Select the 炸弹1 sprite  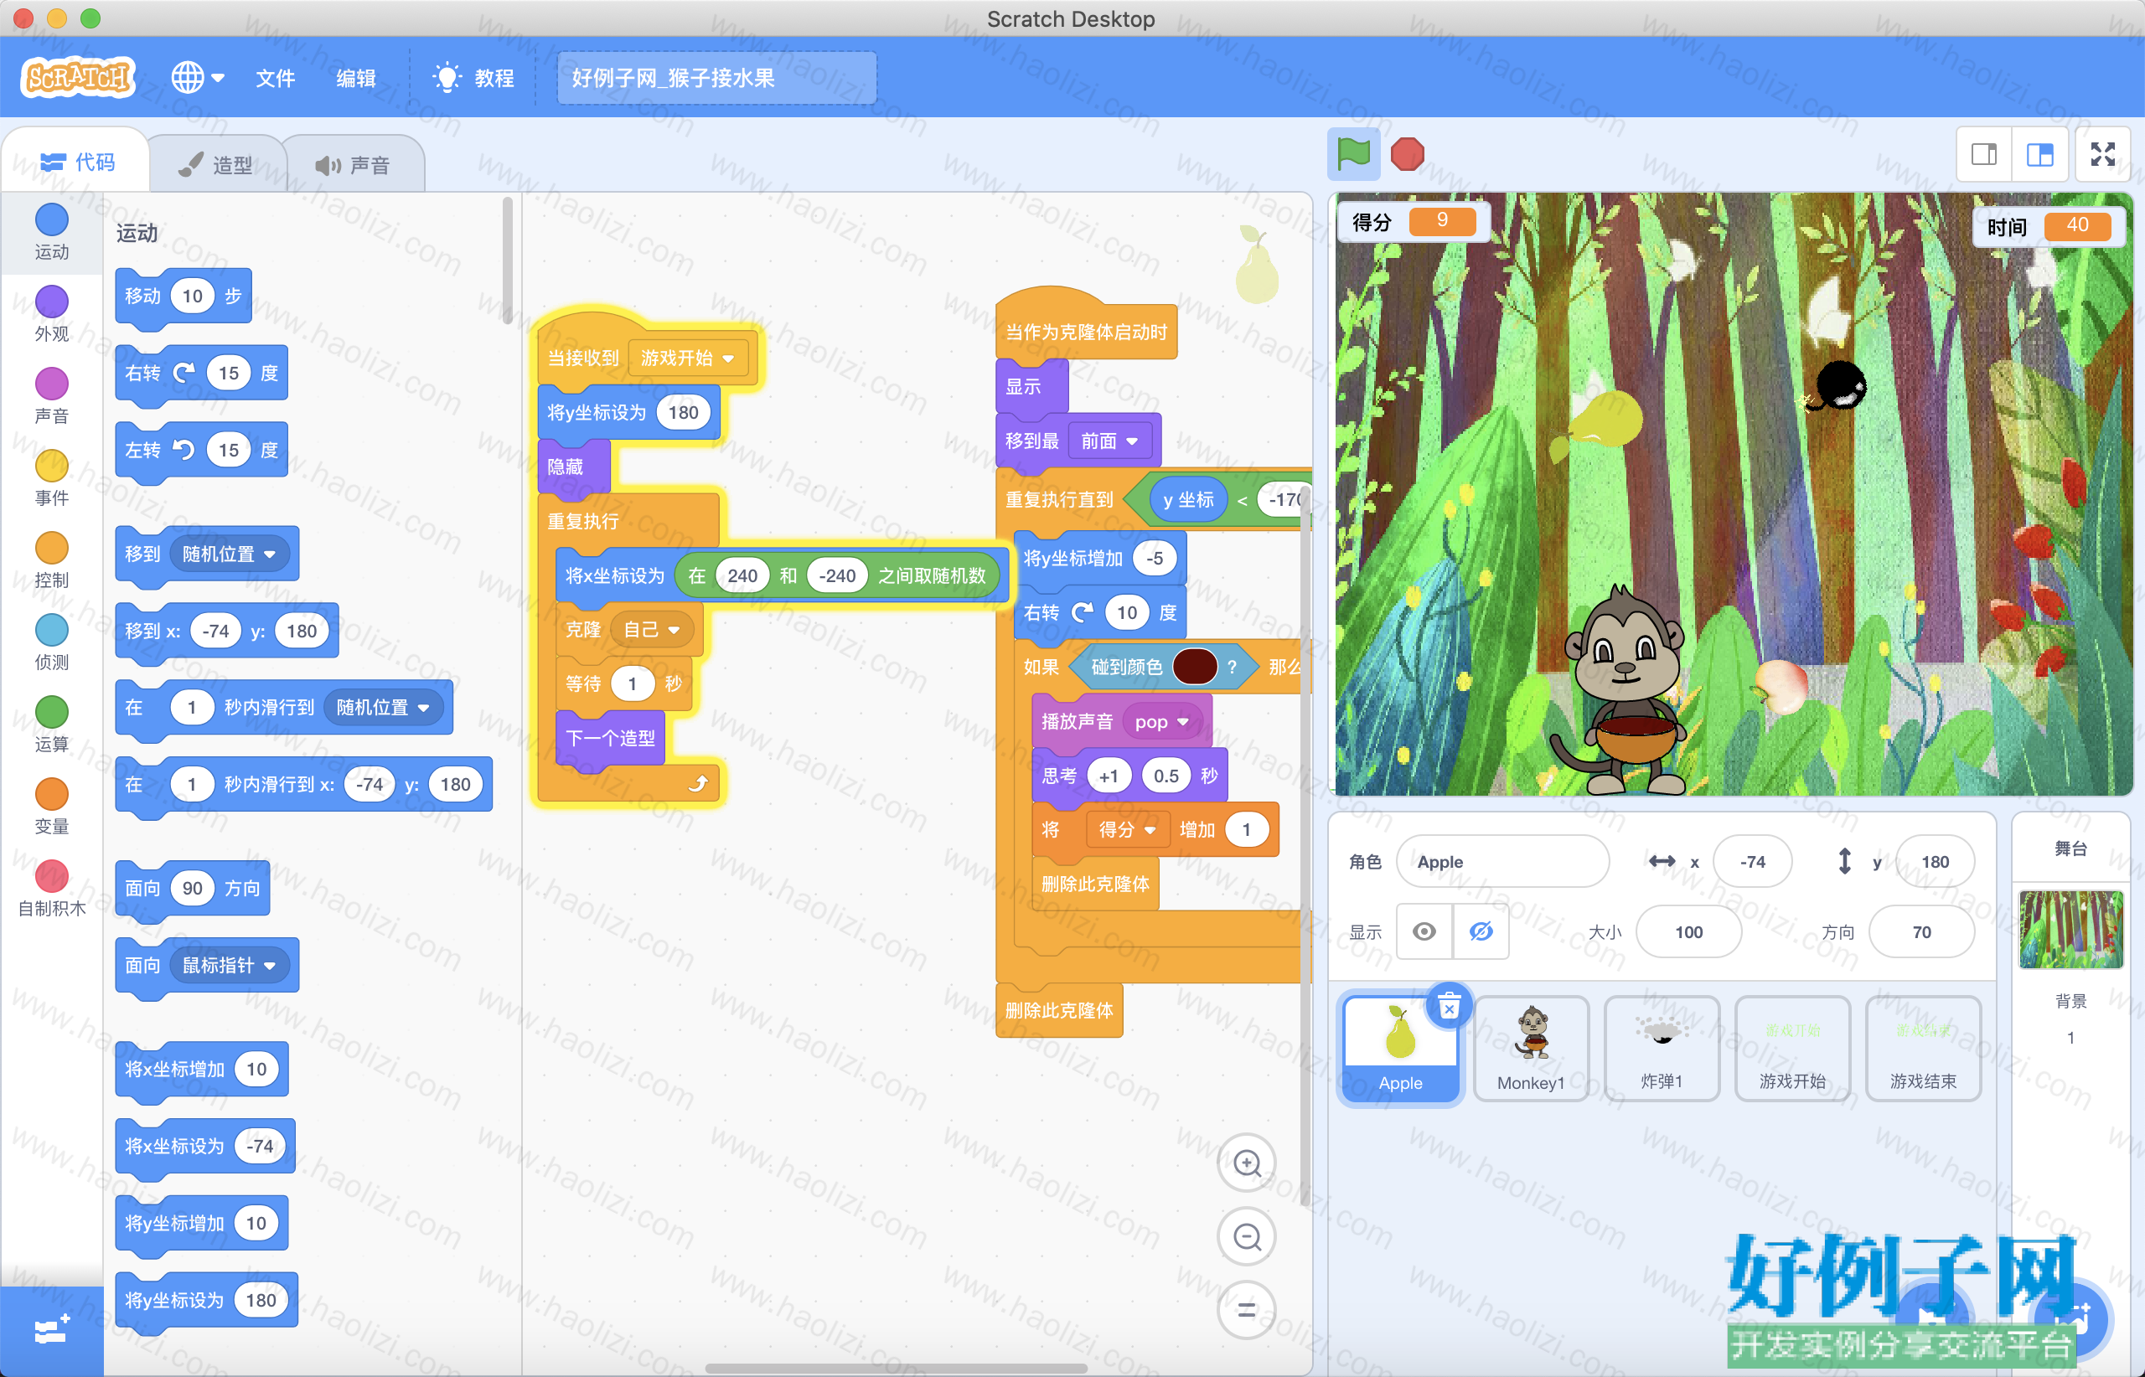pyautogui.click(x=1662, y=1048)
